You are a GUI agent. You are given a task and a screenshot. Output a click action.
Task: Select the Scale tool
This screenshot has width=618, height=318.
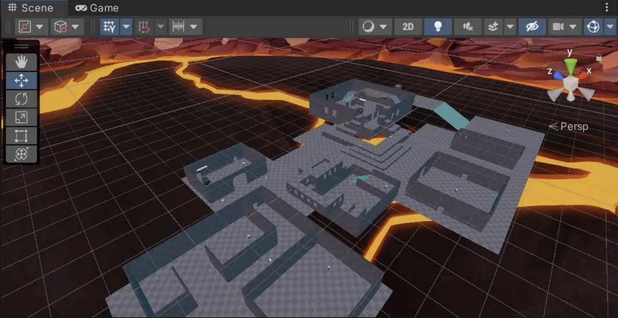pyautogui.click(x=21, y=117)
